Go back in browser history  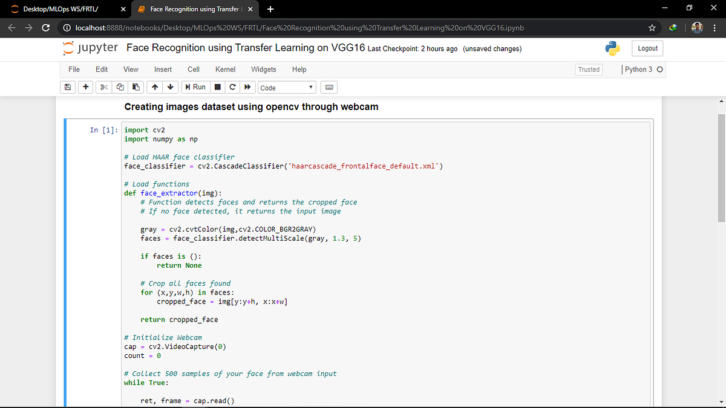11,28
